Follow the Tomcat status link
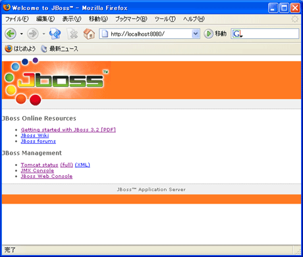303x257 pixels. pyautogui.click(x=40, y=165)
